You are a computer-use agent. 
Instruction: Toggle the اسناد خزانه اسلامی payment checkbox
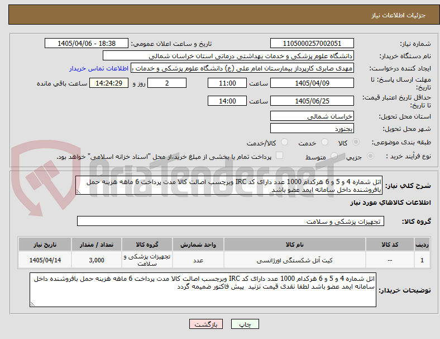pyautogui.click(x=280, y=156)
